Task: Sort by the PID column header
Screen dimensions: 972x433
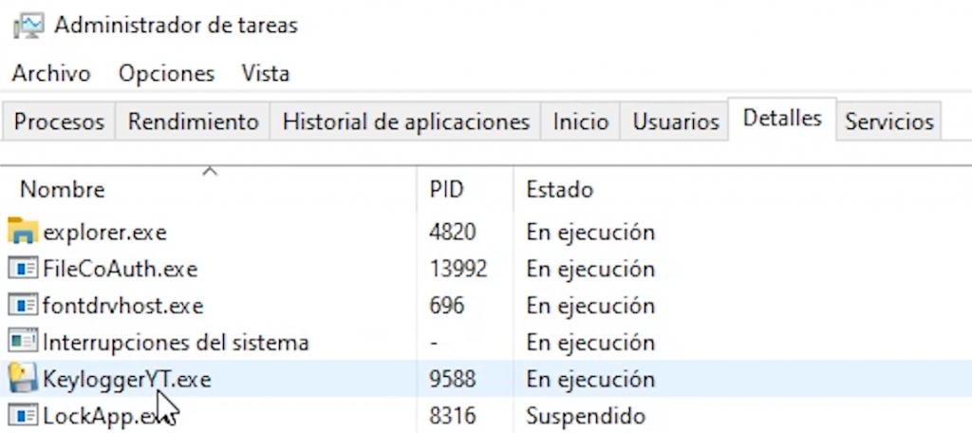Action: point(446,189)
